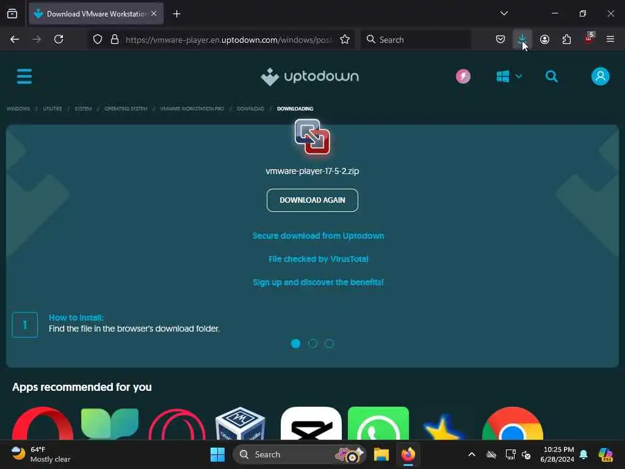625x469 pixels.
Task: Open tracking protection shield panel
Action: (x=98, y=39)
